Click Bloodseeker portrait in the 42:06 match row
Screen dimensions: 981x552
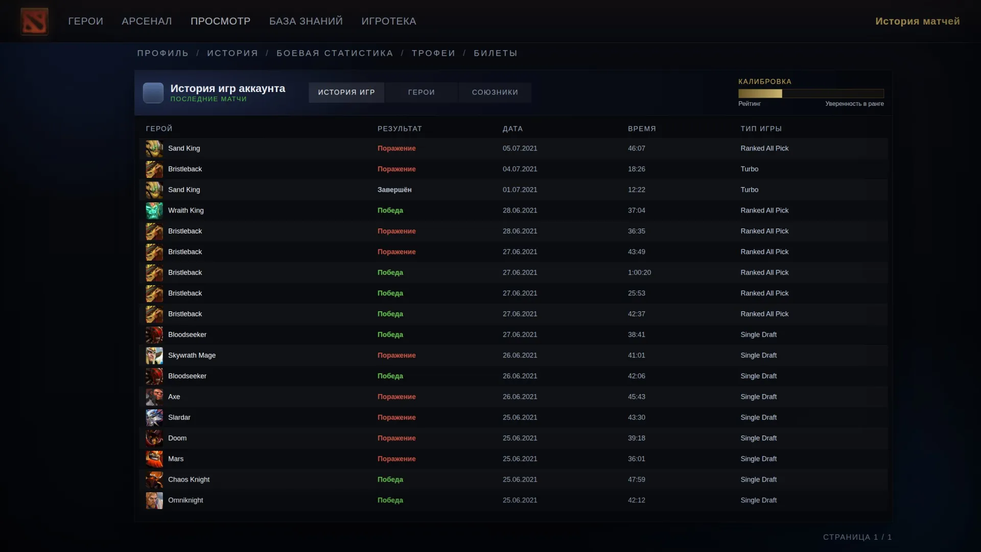154,376
